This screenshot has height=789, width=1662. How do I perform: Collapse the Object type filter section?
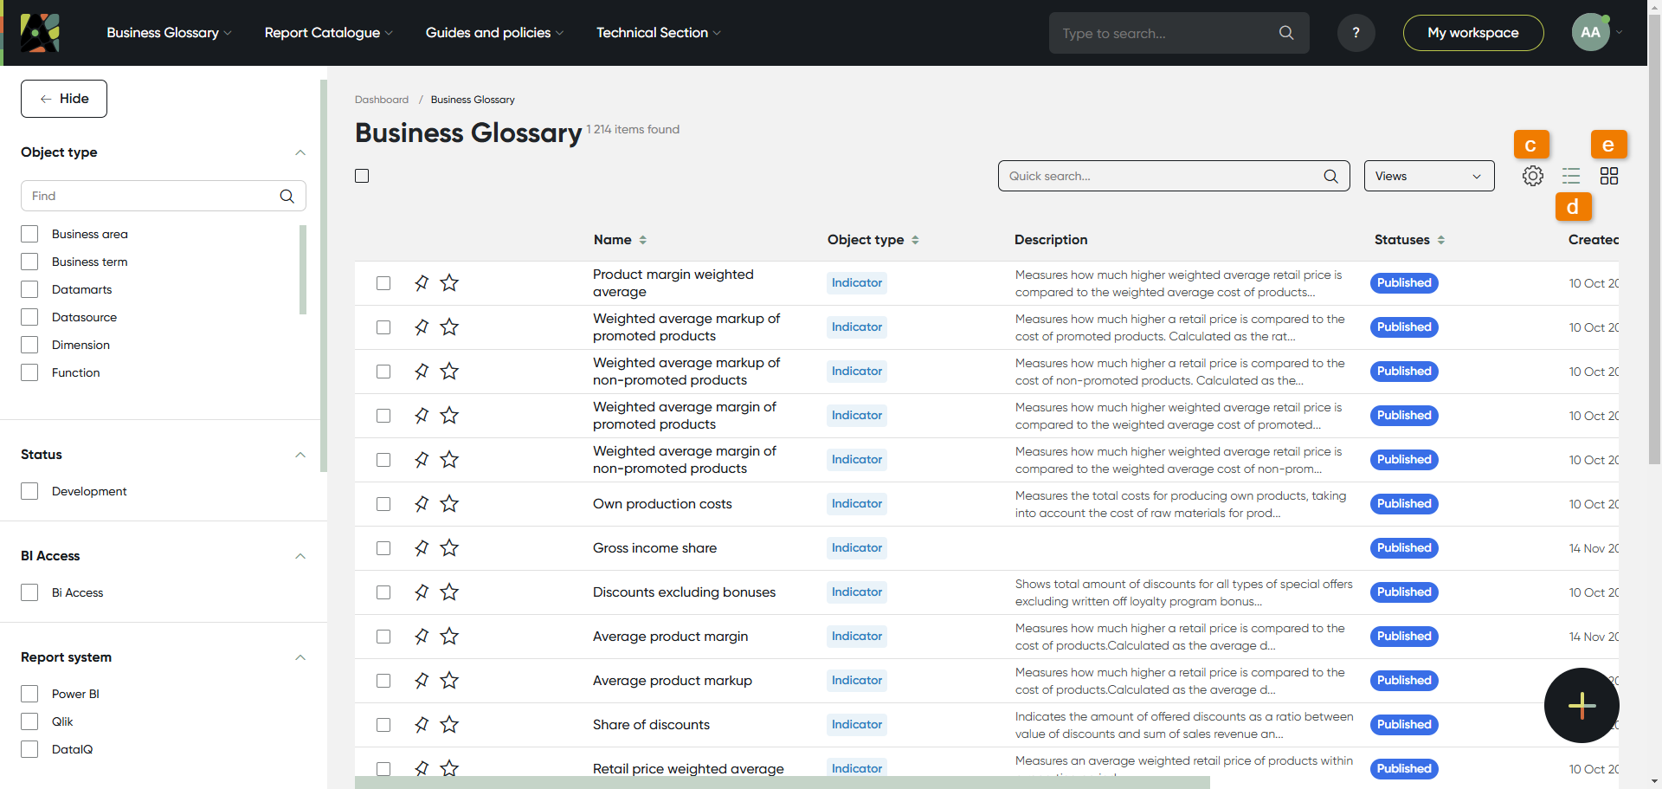(300, 152)
